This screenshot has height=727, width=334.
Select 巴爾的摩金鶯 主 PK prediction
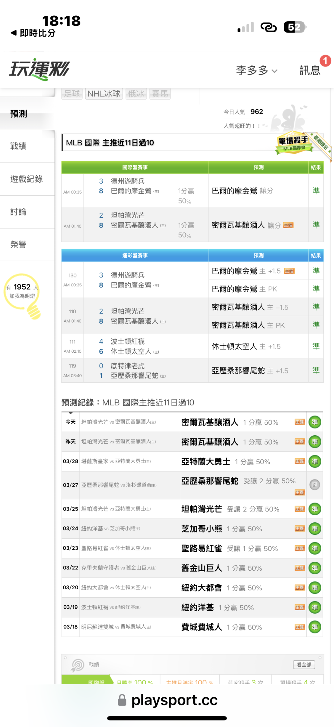244,289
